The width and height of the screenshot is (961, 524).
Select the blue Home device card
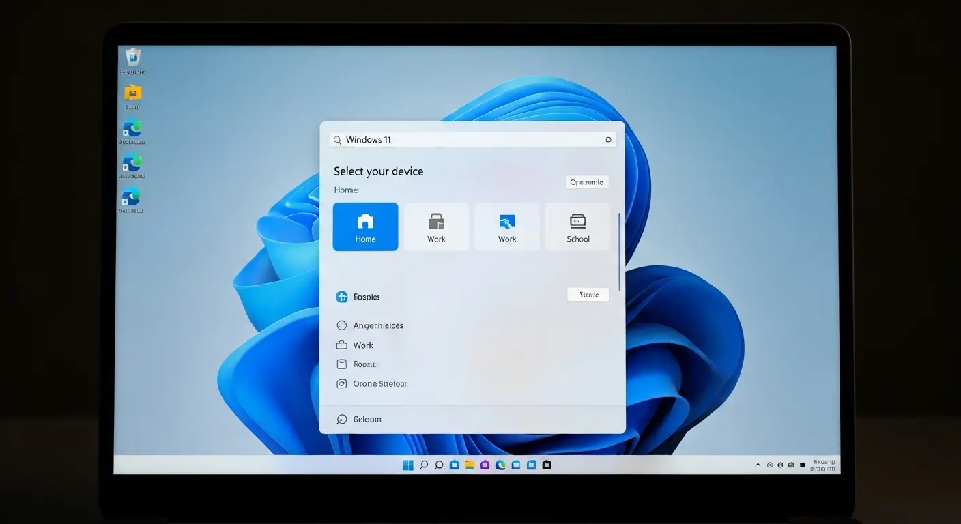tap(365, 227)
